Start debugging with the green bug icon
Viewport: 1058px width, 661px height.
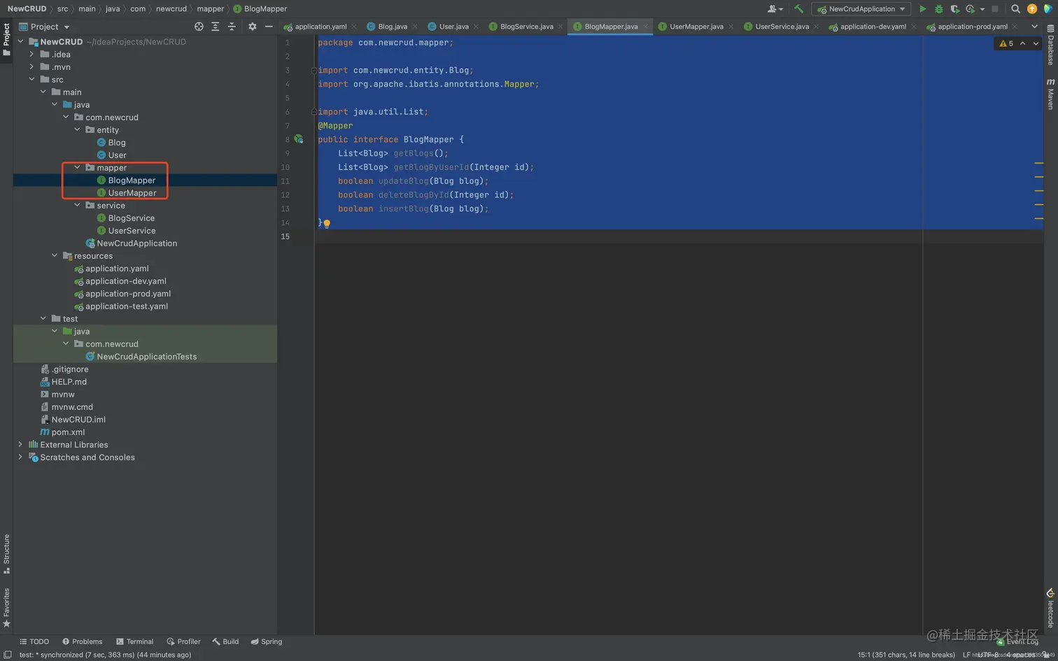(939, 9)
